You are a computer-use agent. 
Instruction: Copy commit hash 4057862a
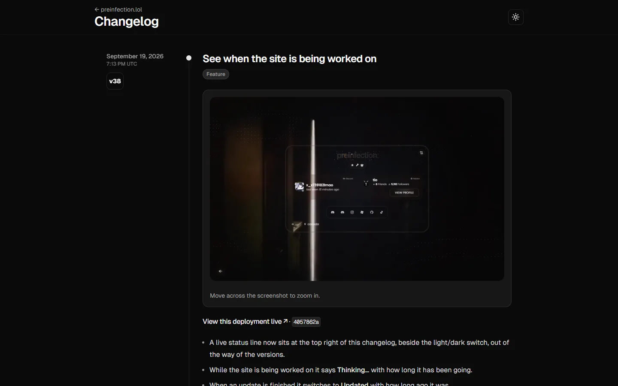tap(306, 322)
